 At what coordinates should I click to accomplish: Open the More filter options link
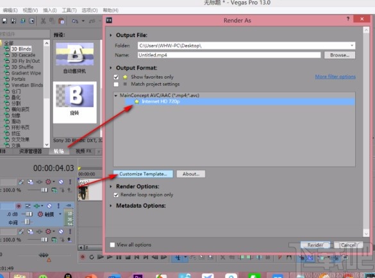pos(335,77)
